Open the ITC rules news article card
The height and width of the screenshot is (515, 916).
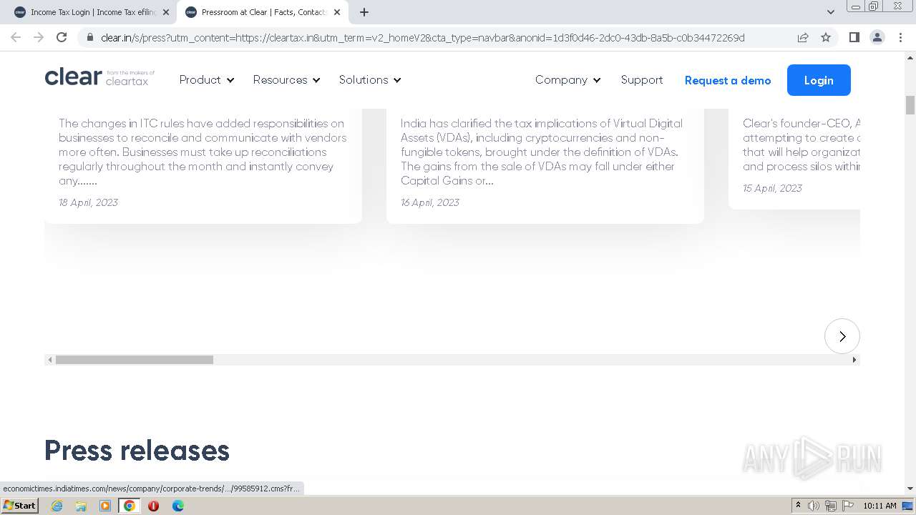pyautogui.click(x=203, y=166)
